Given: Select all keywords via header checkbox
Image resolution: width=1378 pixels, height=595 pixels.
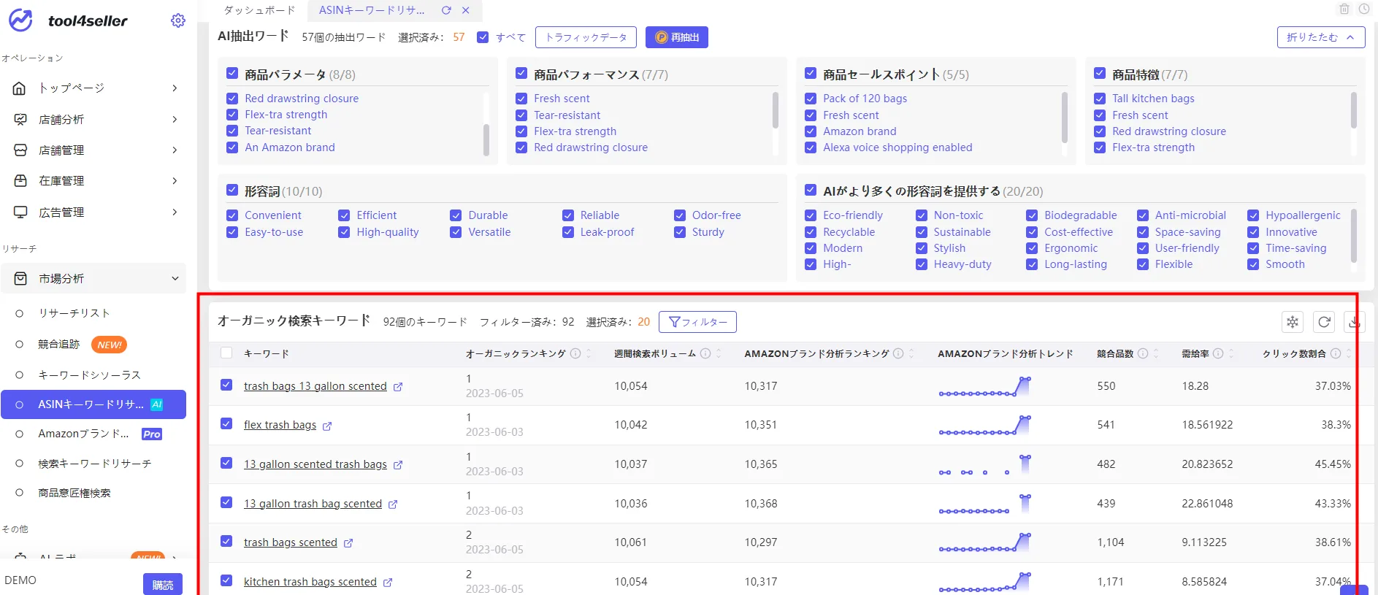Looking at the screenshot, I should (x=226, y=353).
